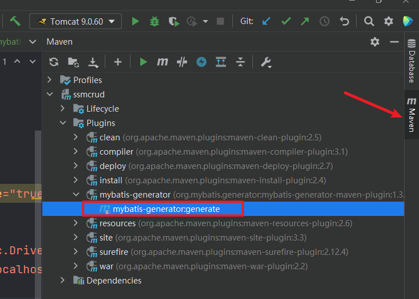Expand the compiler plugin node
The width and height of the screenshot is (419, 299).
point(76,151)
